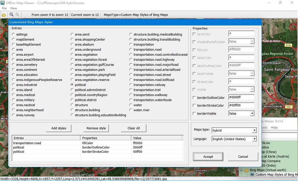Open the visible property dropdown

coord(252,89)
